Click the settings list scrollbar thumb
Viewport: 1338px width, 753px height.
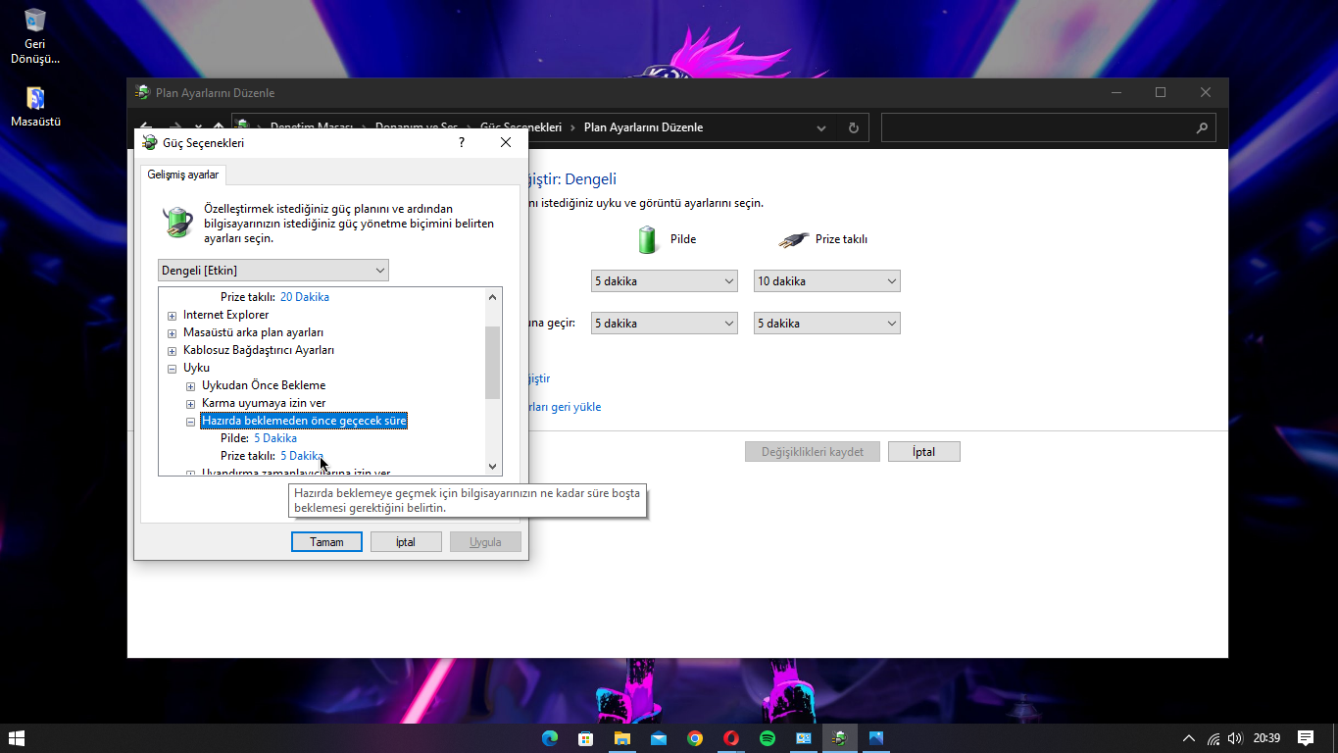tap(493, 363)
